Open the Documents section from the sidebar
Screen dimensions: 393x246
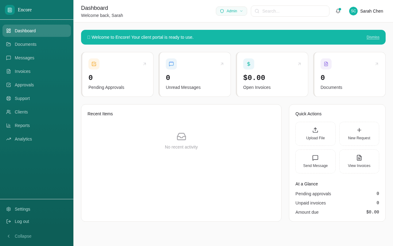click(25, 44)
